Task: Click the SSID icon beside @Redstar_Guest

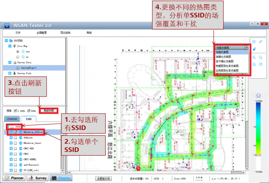Action: (21, 143)
